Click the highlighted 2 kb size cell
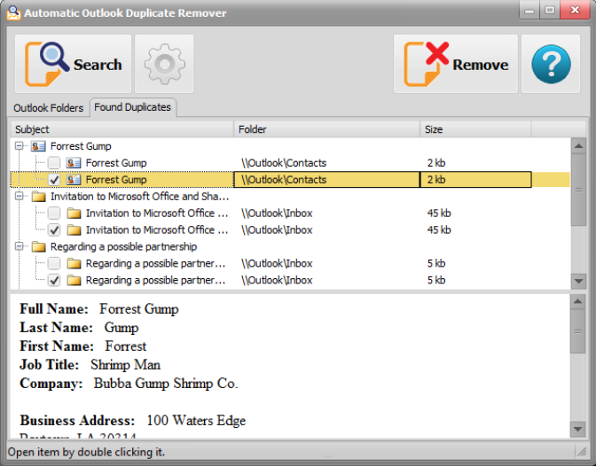Viewport: 596px width, 466px height. click(475, 180)
